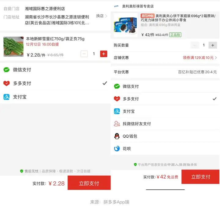This screenshot has height=208, width=220.
Task: Tap the 平台优惠 百亿补贴已优惠20.4元 row
Action: (x=165, y=72)
